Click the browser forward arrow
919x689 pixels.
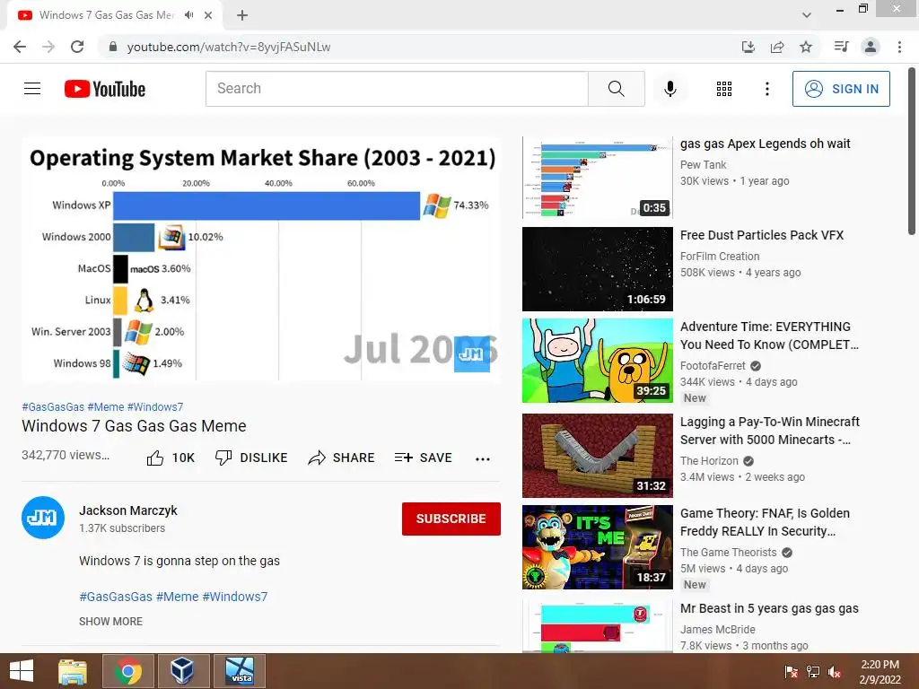coord(48,47)
